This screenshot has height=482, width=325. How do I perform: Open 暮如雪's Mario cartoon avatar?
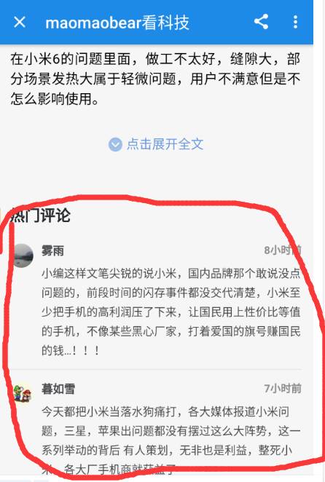[x=23, y=393]
